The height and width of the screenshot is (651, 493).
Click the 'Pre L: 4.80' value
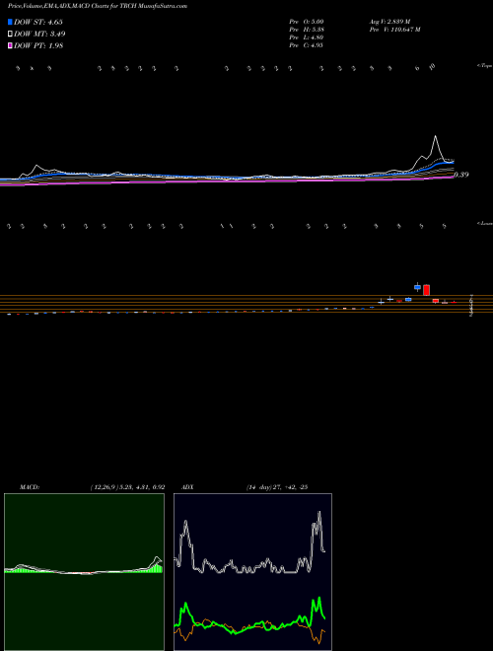(307, 37)
